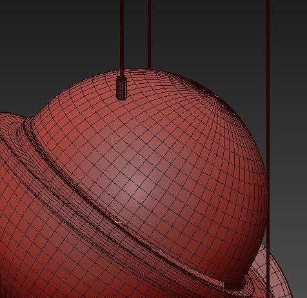This screenshot has width=307, height=298.
Task: Select the middle vertical rod behind the dome
Action: pyautogui.click(x=149, y=34)
